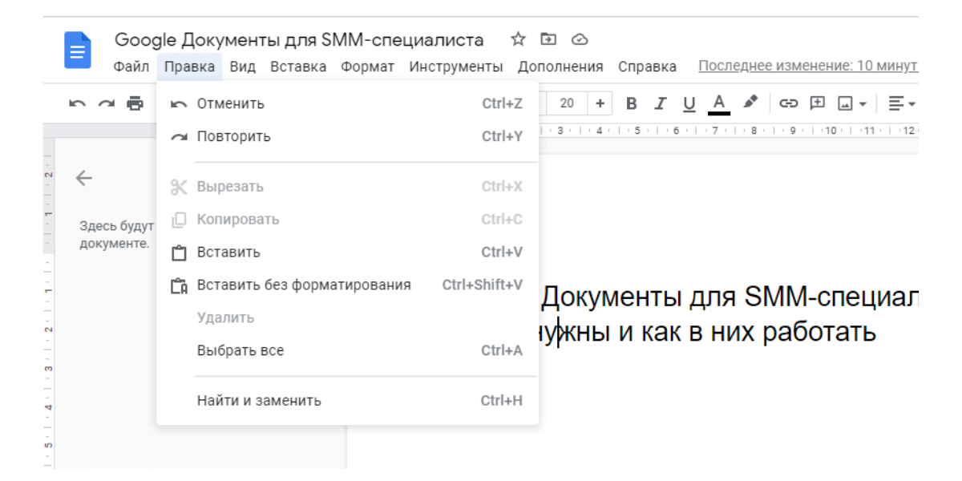Open the 'Формат' menu
This screenshot has width=962, height=481.
(367, 67)
